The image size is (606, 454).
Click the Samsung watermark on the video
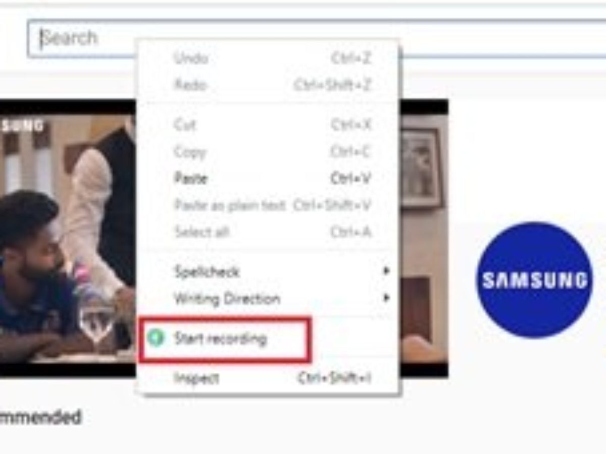[x=22, y=125]
